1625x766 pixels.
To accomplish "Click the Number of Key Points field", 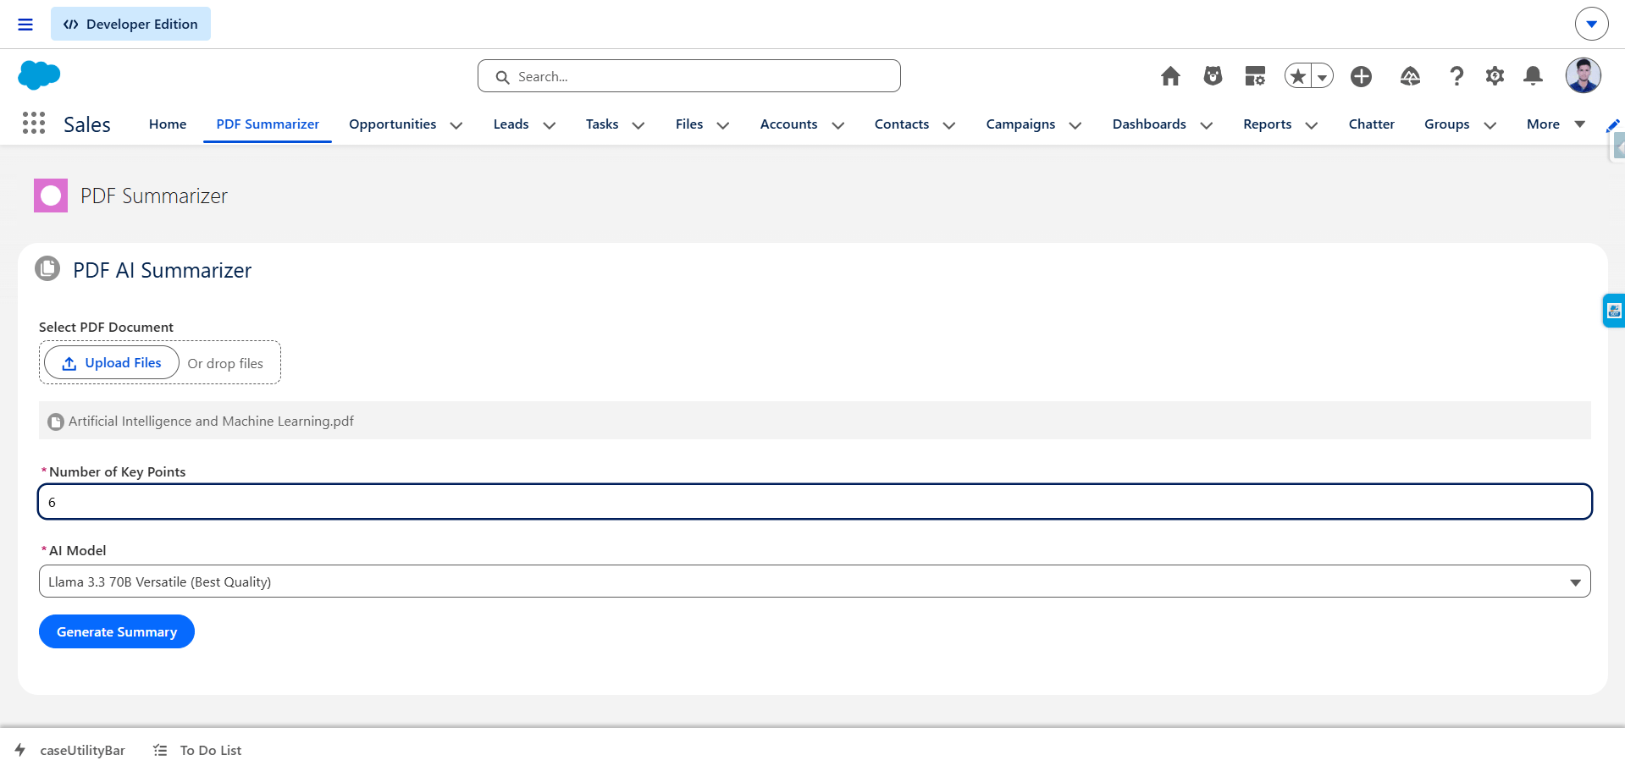I will (815, 502).
